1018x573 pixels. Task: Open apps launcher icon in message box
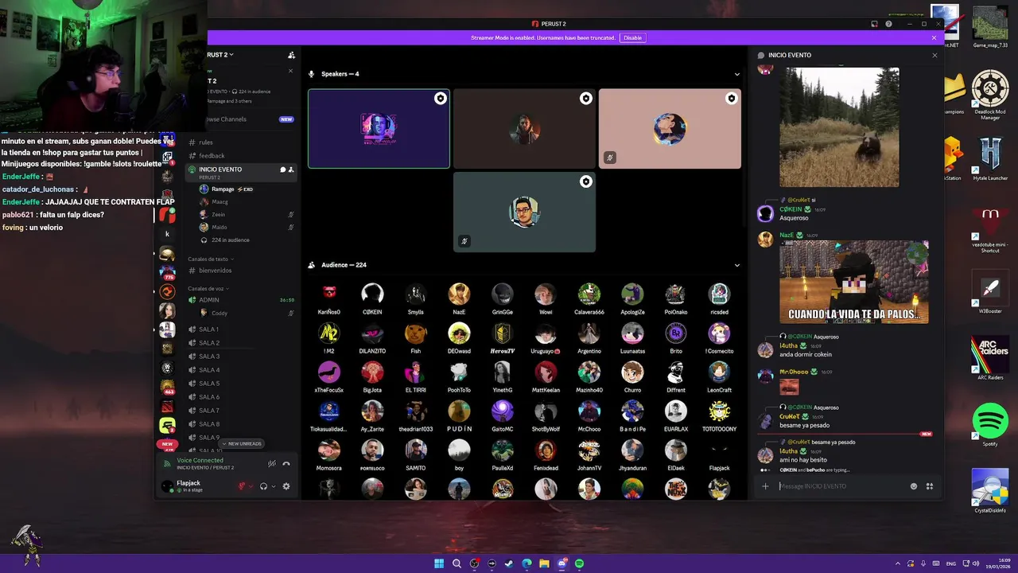[929, 486]
